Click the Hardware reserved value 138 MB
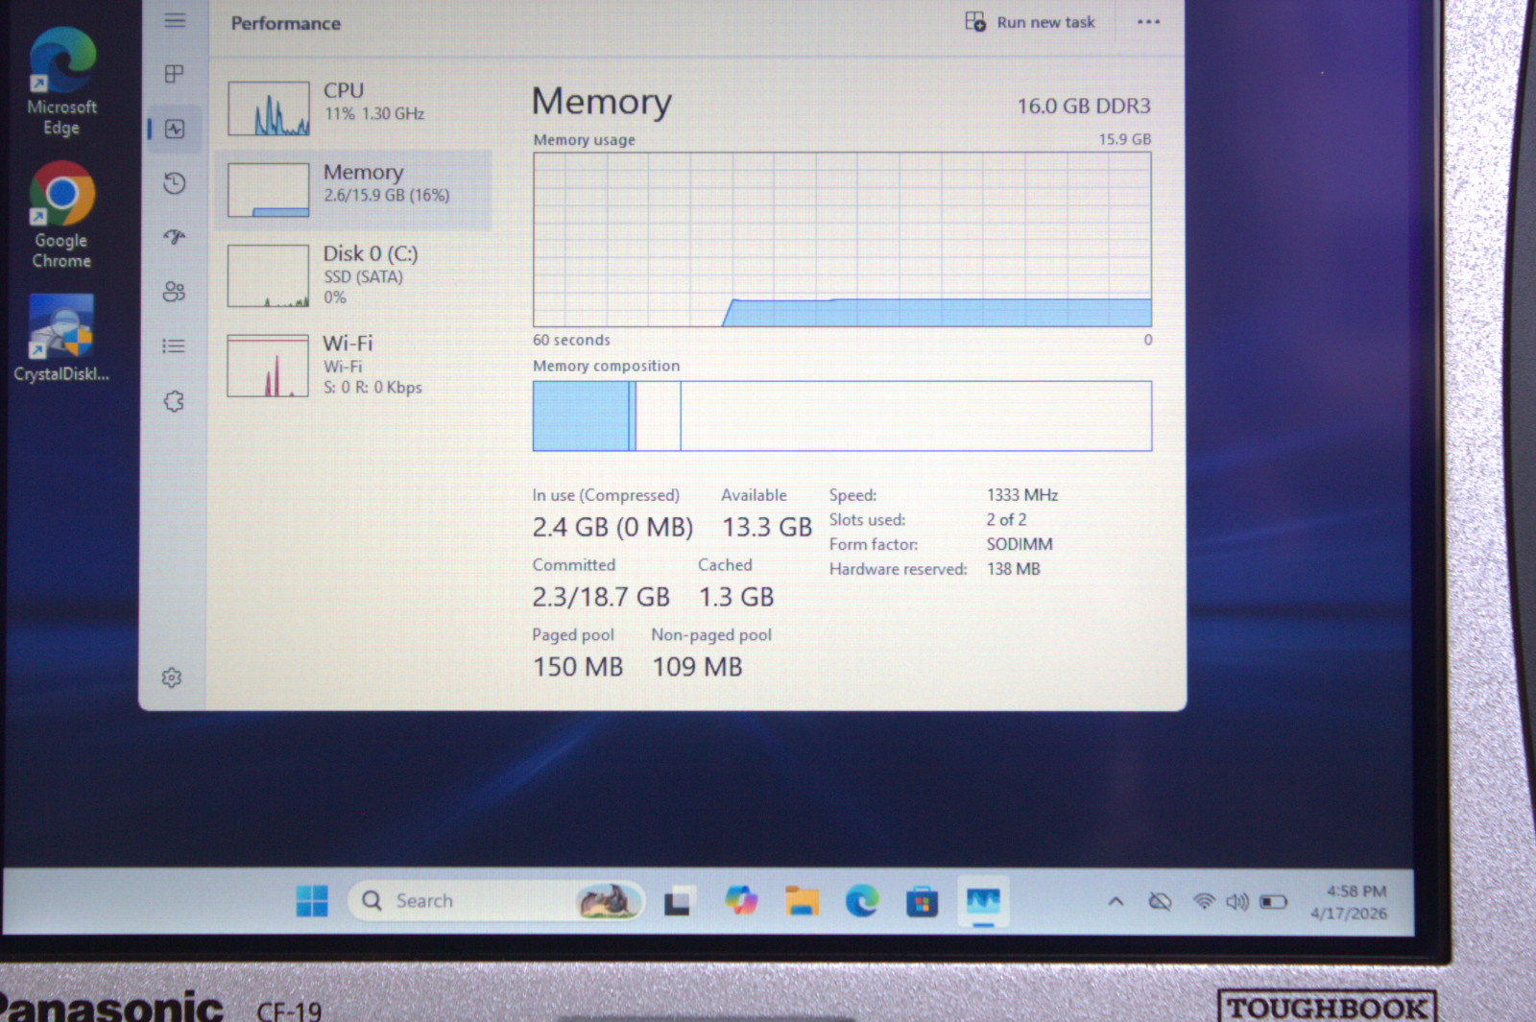The image size is (1536, 1022). click(1014, 569)
